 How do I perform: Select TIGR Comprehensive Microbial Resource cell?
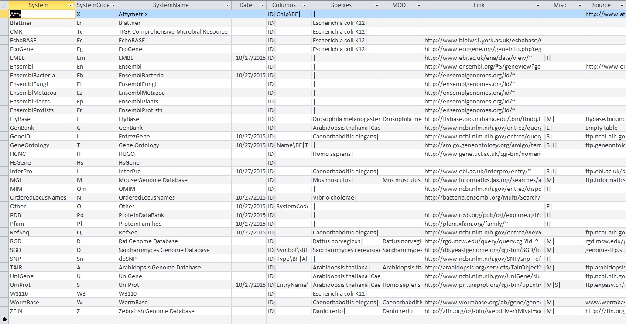(174, 31)
